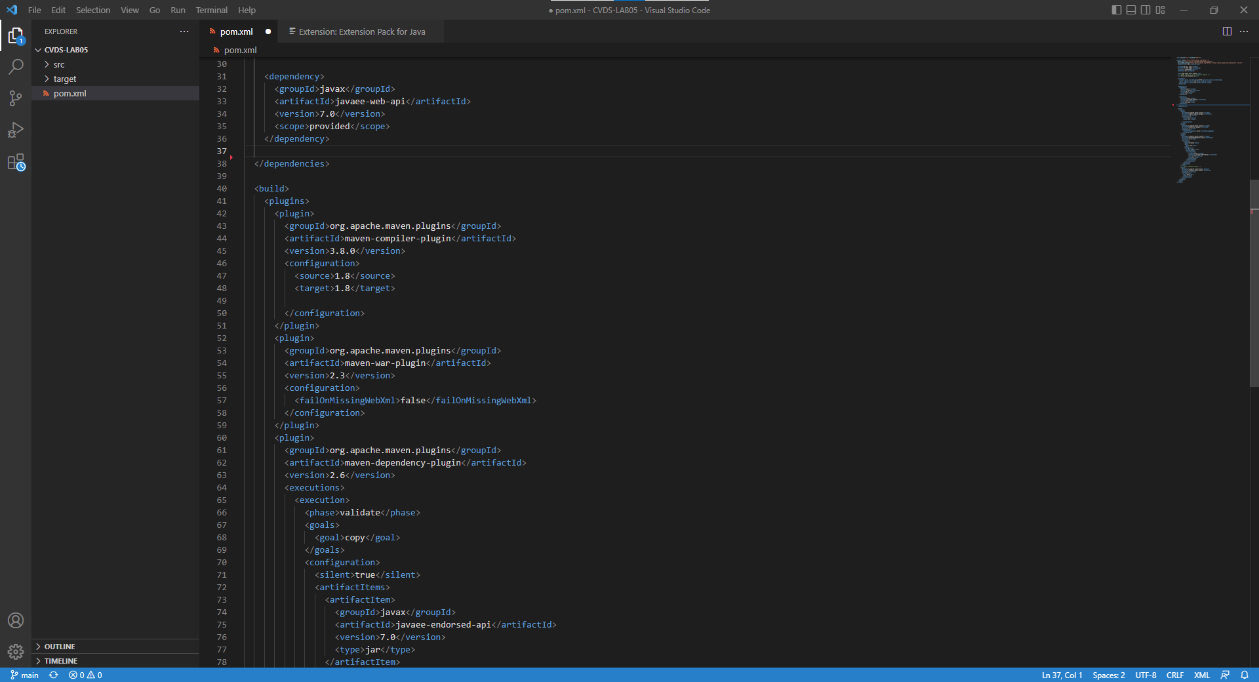Click pom.xml breadcrumb above the editor
Image resolution: width=1259 pixels, height=682 pixels.
tap(240, 50)
